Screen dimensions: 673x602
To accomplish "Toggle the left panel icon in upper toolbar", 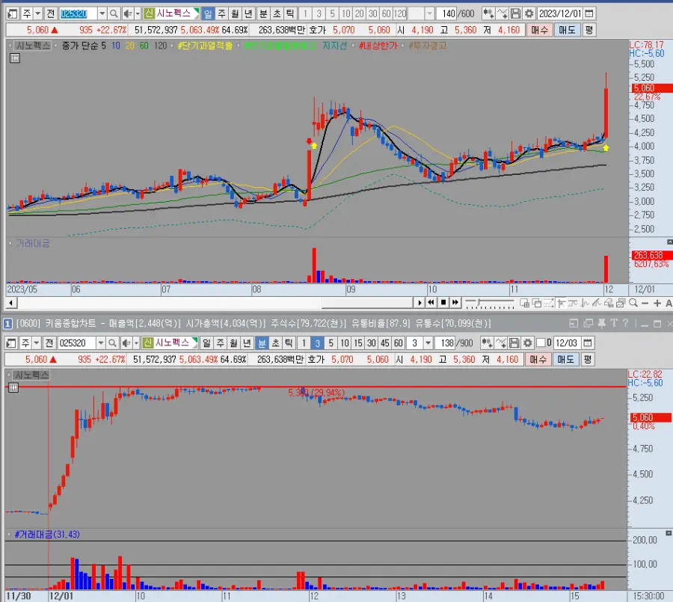I will [x=13, y=13].
